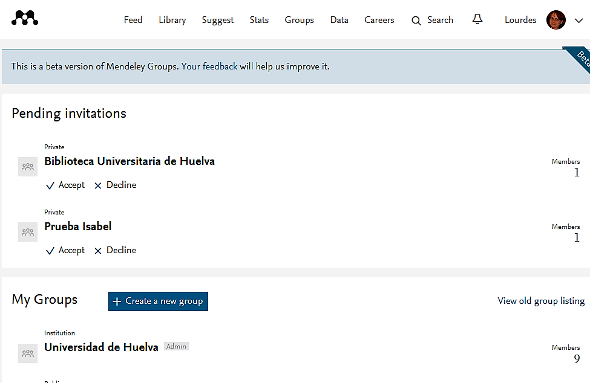Image resolution: width=590 pixels, height=383 pixels.
Task: Click the My Groups heading
Action: (44, 300)
